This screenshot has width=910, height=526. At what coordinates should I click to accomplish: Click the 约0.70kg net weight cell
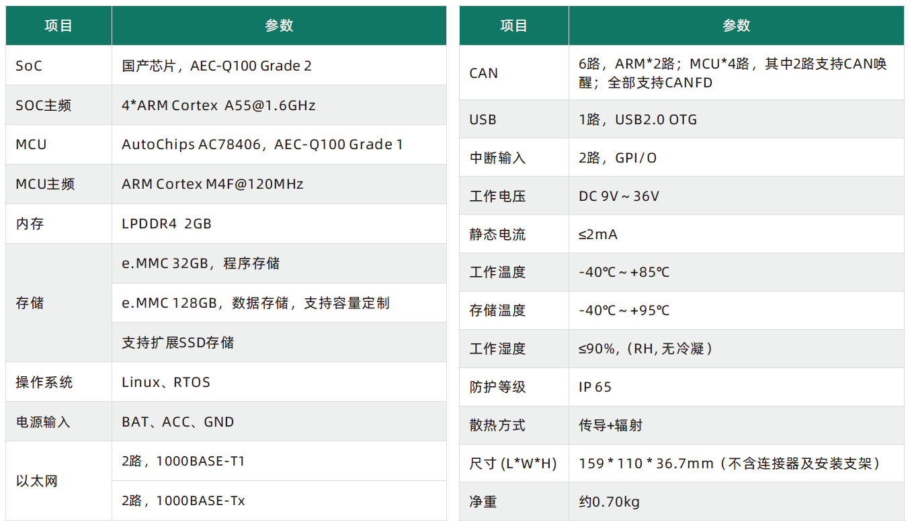pos(737,502)
